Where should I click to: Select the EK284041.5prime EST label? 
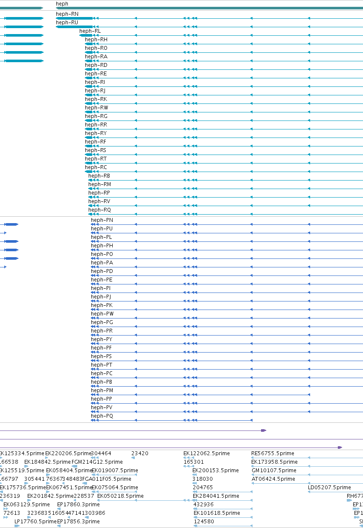click(x=216, y=496)
